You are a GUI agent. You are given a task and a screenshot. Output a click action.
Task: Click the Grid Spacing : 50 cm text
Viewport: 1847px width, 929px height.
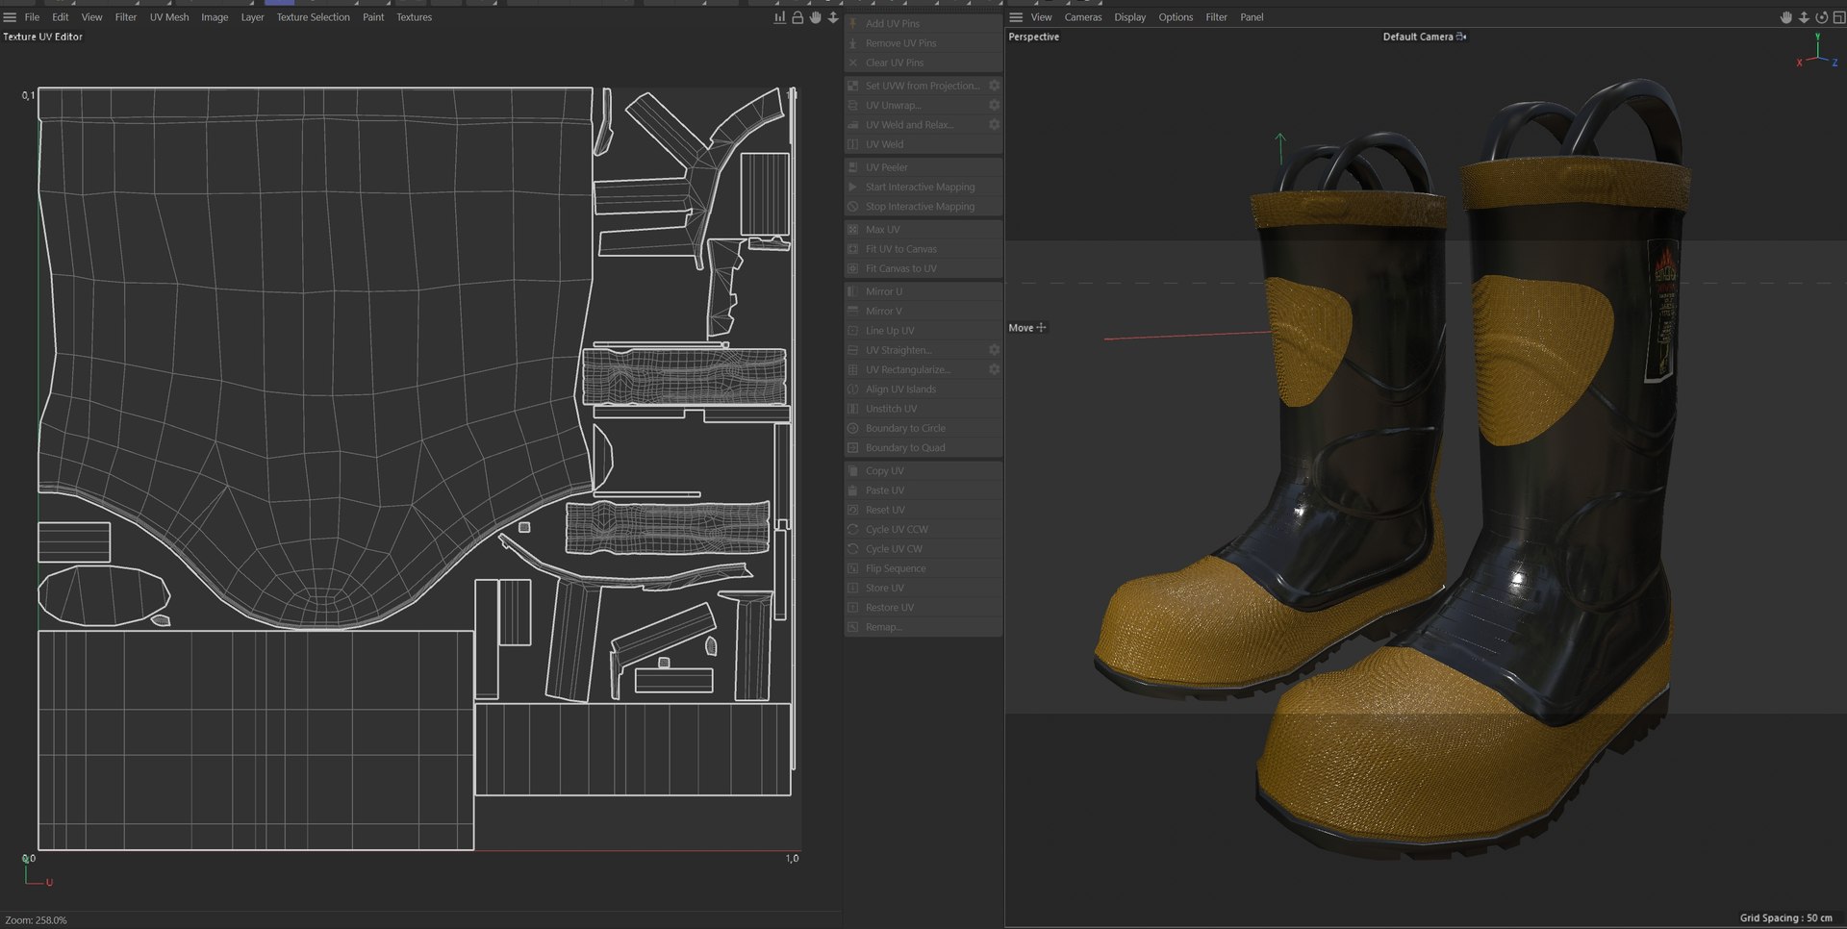click(x=1785, y=918)
